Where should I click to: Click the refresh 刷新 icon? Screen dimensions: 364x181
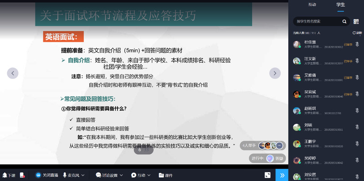click(x=354, y=33)
